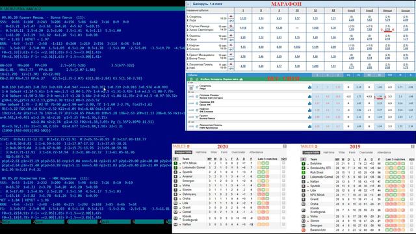Tick H2H checkbox for Lokomotiv Gomel in 2020 table

coord(283,168)
